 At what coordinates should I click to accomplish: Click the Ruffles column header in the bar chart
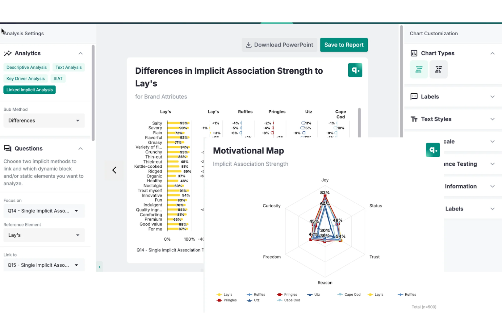click(245, 112)
